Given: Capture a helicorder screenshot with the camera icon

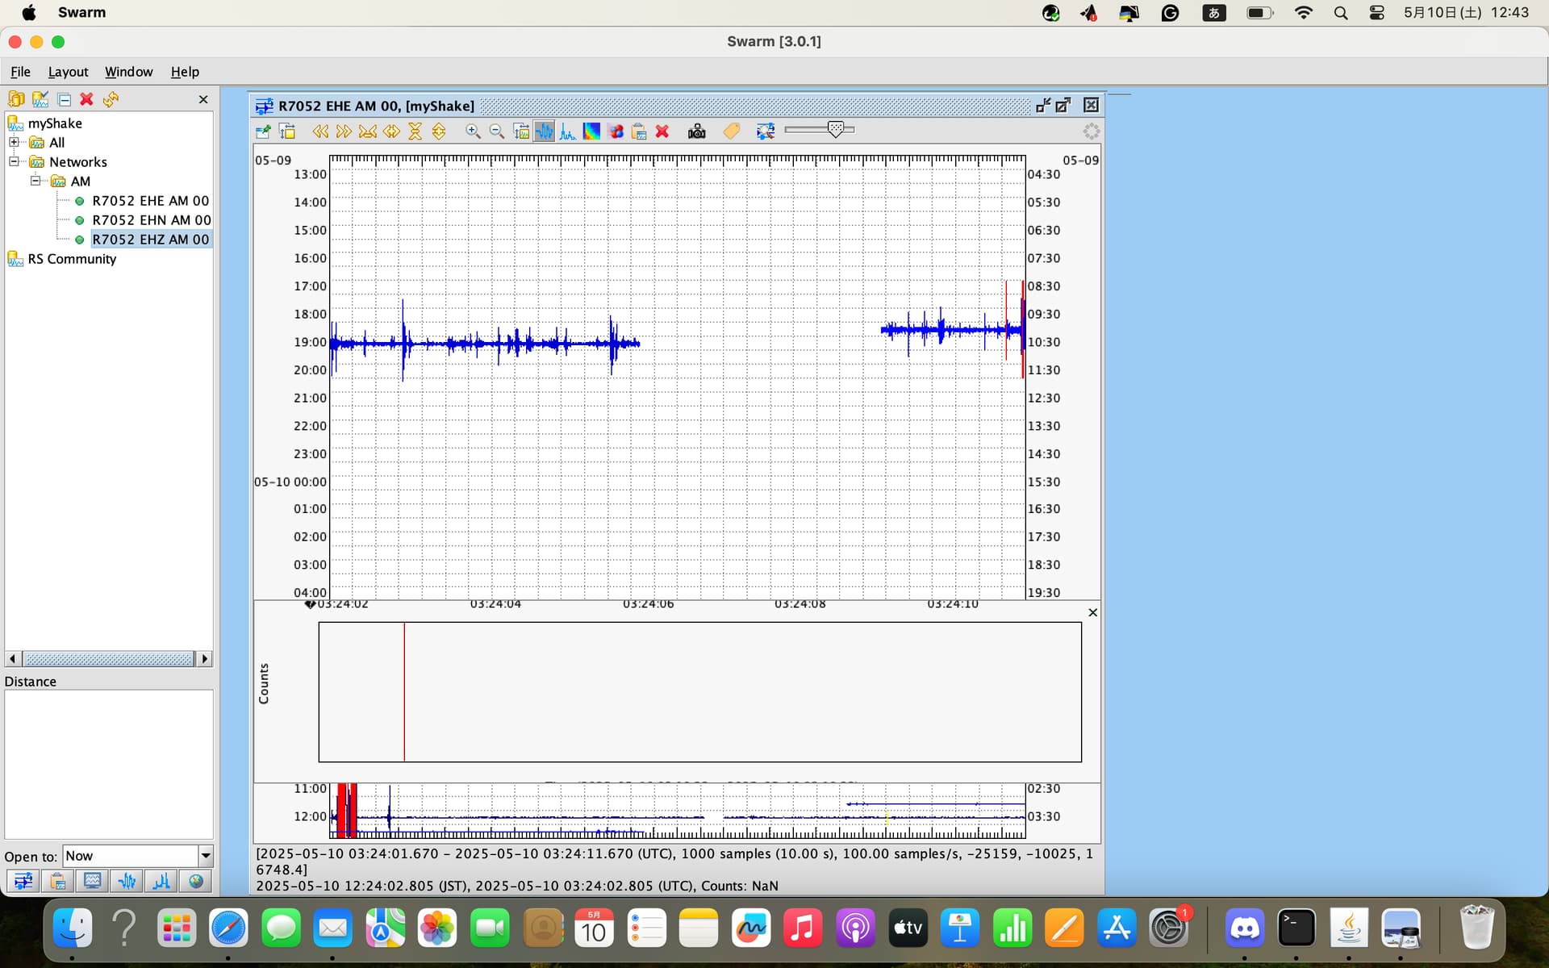Looking at the screenshot, I should [696, 131].
